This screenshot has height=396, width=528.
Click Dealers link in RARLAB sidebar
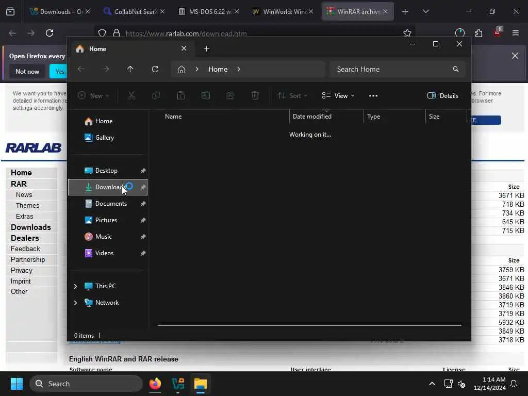[x=25, y=238]
